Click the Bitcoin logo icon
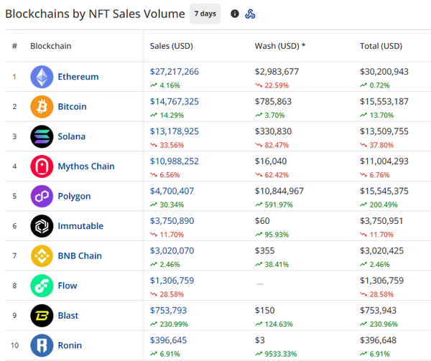This screenshot has height=361, width=431. 42,107
